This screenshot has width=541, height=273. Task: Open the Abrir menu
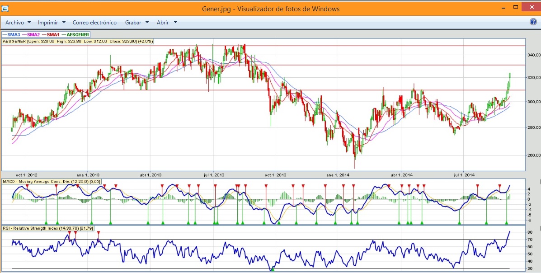[163, 22]
